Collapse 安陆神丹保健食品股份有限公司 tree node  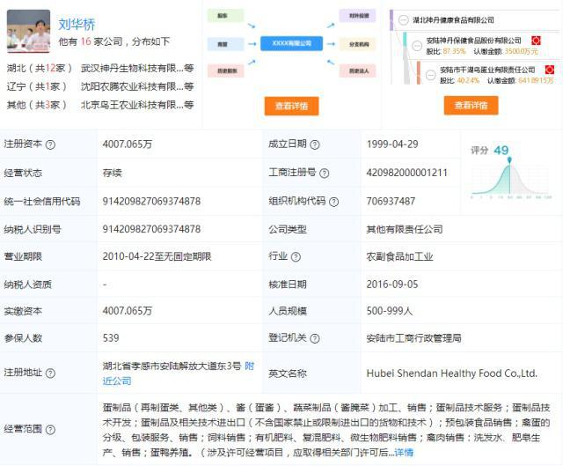click(x=417, y=46)
